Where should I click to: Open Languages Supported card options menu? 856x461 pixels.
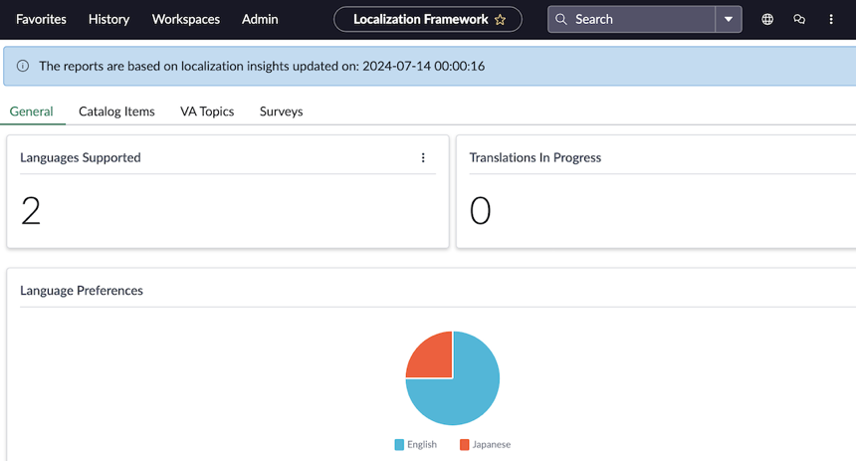point(423,158)
